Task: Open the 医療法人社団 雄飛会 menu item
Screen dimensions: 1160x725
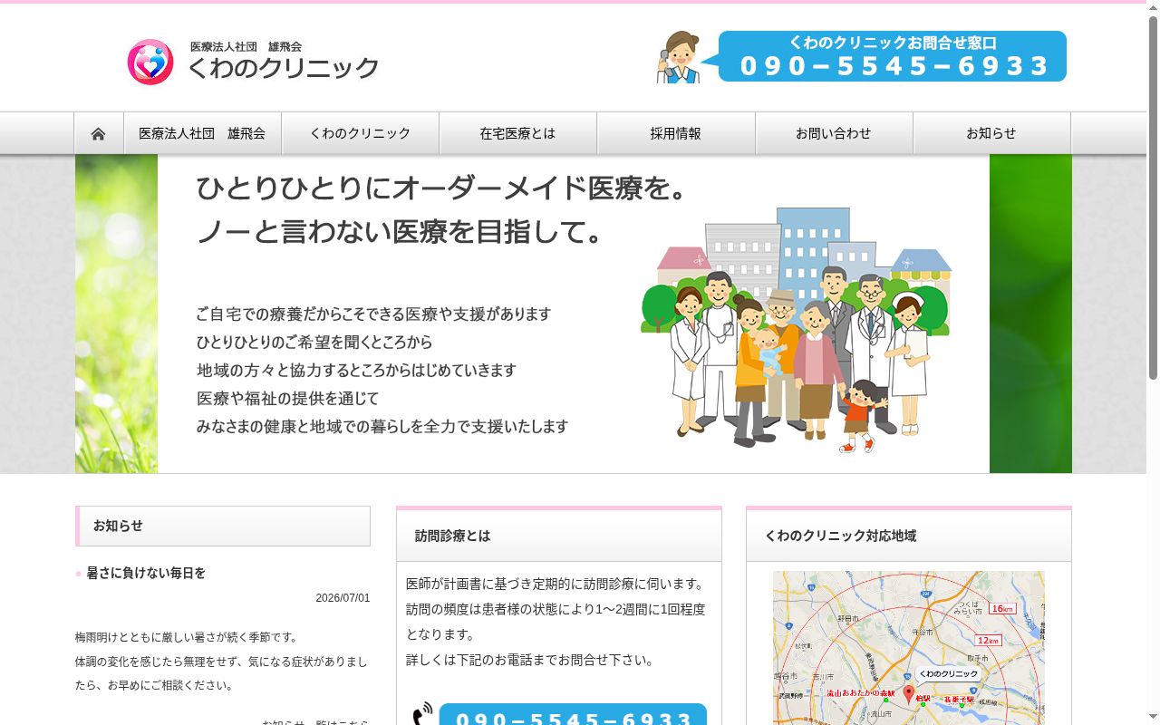Action: pyautogui.click(x=202, y=133)
